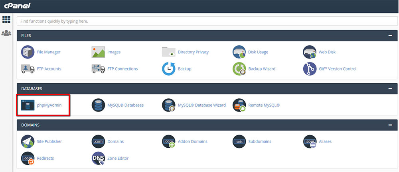Open the User Manager sidebar icon
Image resolution: width=399 pixels, height=172 pixels.
6,33
